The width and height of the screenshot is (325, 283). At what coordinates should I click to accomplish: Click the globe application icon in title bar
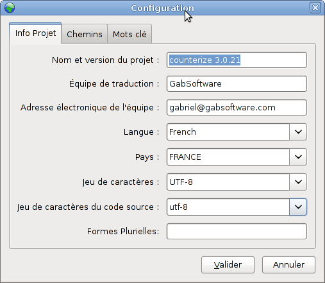point(10,8)
